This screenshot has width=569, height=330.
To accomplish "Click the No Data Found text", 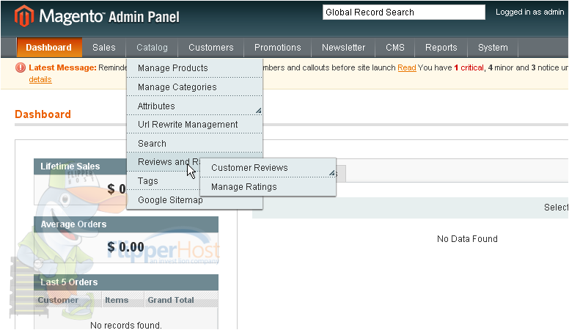I will point(467,239).
